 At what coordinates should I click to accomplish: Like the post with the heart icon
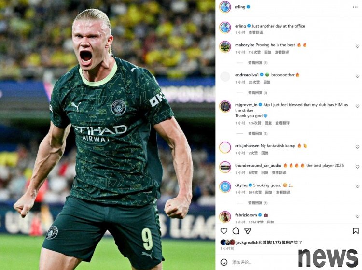coord(223,231)
